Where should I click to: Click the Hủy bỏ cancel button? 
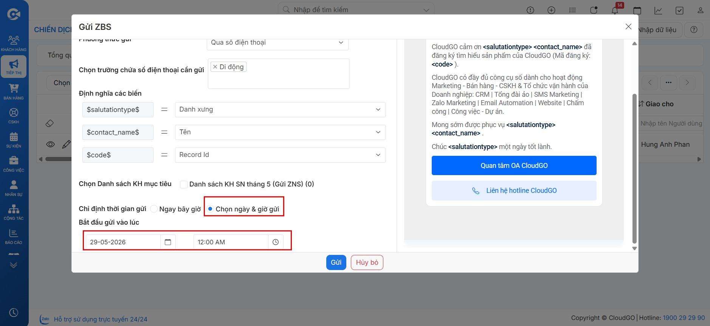pyautogui.click(x=367, y=262)
